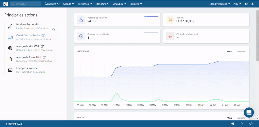Click the magnifier icon in the search box
259x127 pixels.
(x=13, y=4)
